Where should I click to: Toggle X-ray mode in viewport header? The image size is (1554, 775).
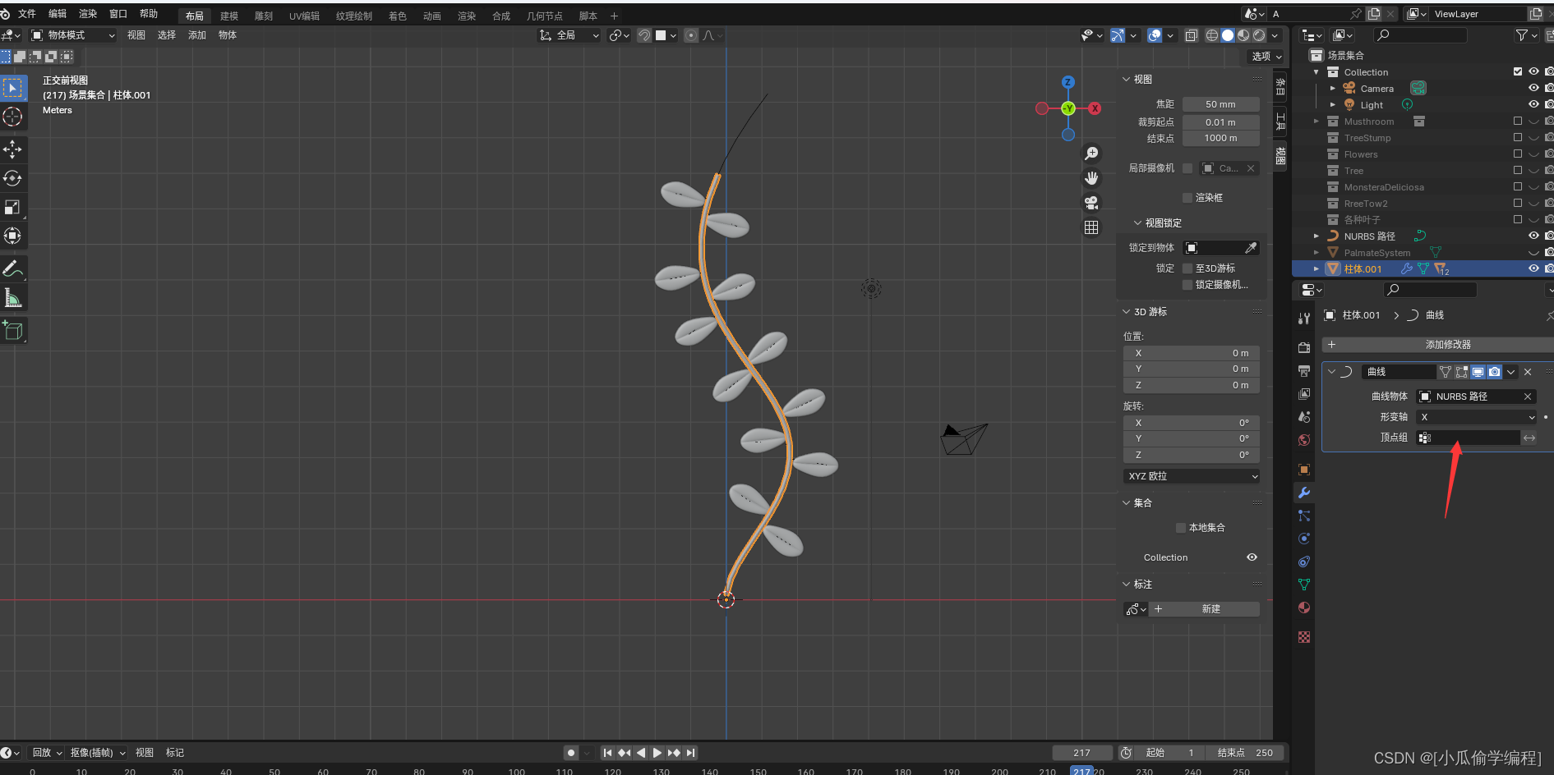[1192, 35]
